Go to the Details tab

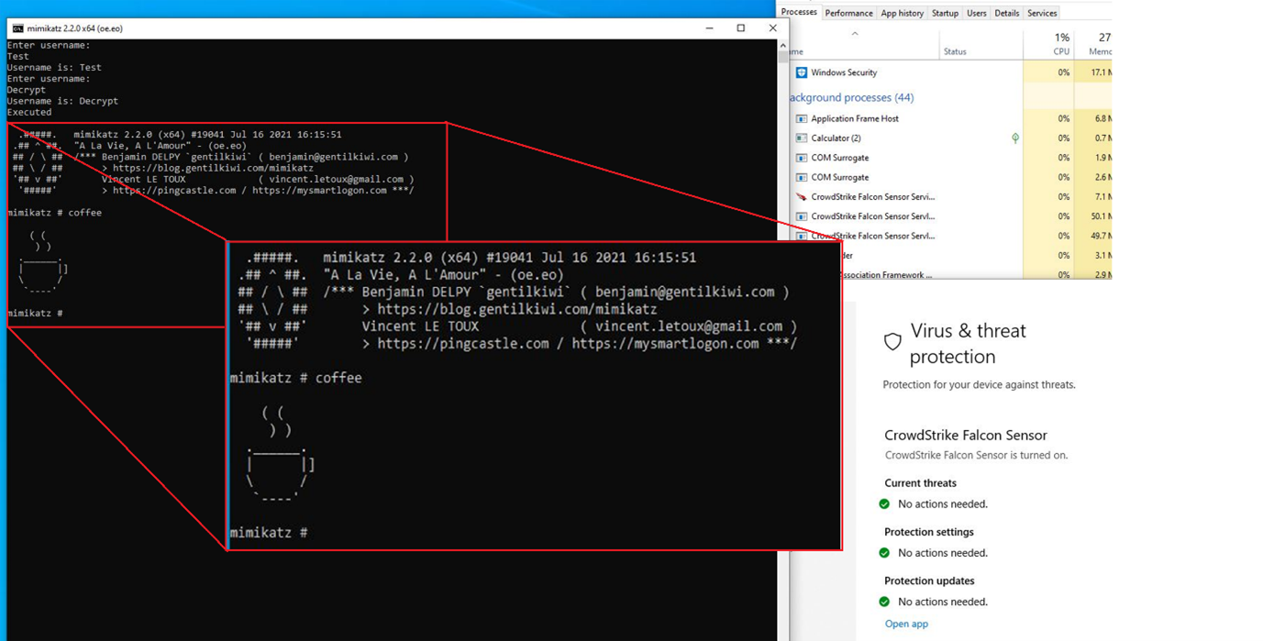coord(1007,13)
